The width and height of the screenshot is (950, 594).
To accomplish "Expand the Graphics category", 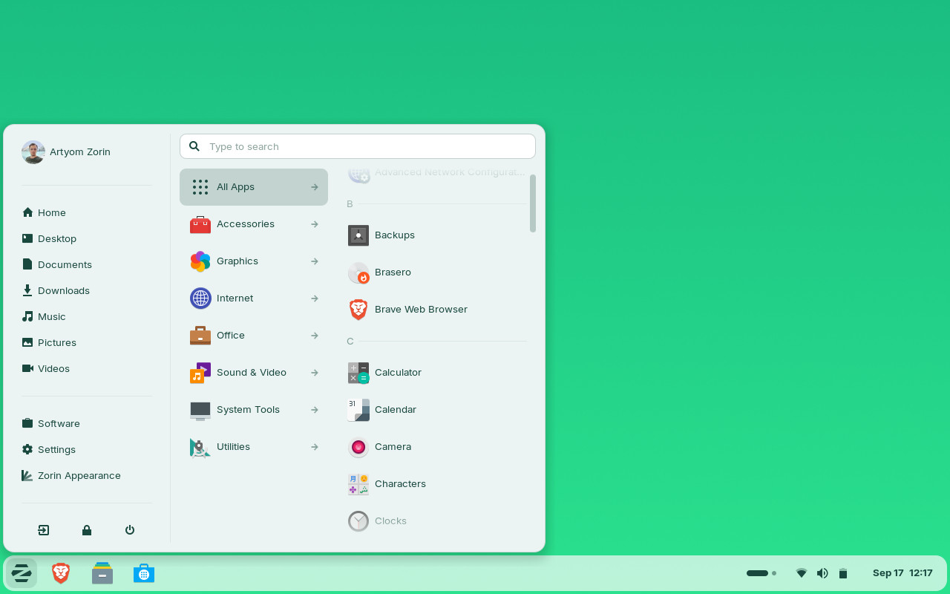I will tap(237, 261).
